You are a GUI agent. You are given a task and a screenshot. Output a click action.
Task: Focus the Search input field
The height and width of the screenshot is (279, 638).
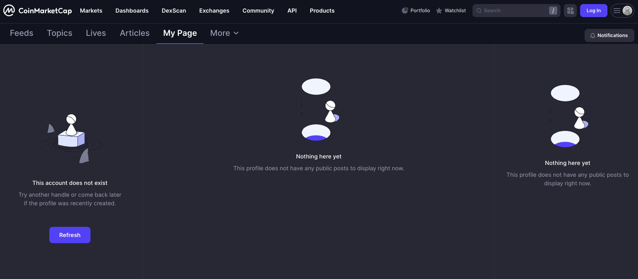(517, 11)
